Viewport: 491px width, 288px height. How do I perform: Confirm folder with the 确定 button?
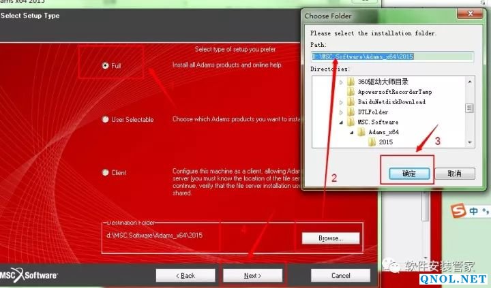tap(406, 174)
